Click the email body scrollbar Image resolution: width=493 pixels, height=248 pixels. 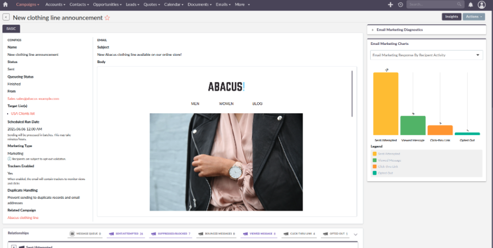pyautogui.click(x=352, y=94)
